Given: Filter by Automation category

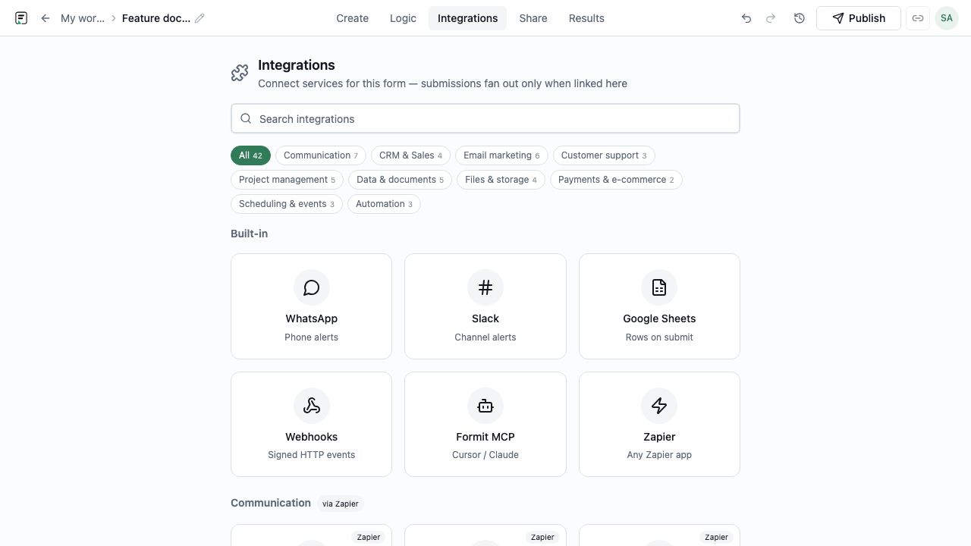Looking at the screenshot, I should pyautogui.click(x=384, y=204).
